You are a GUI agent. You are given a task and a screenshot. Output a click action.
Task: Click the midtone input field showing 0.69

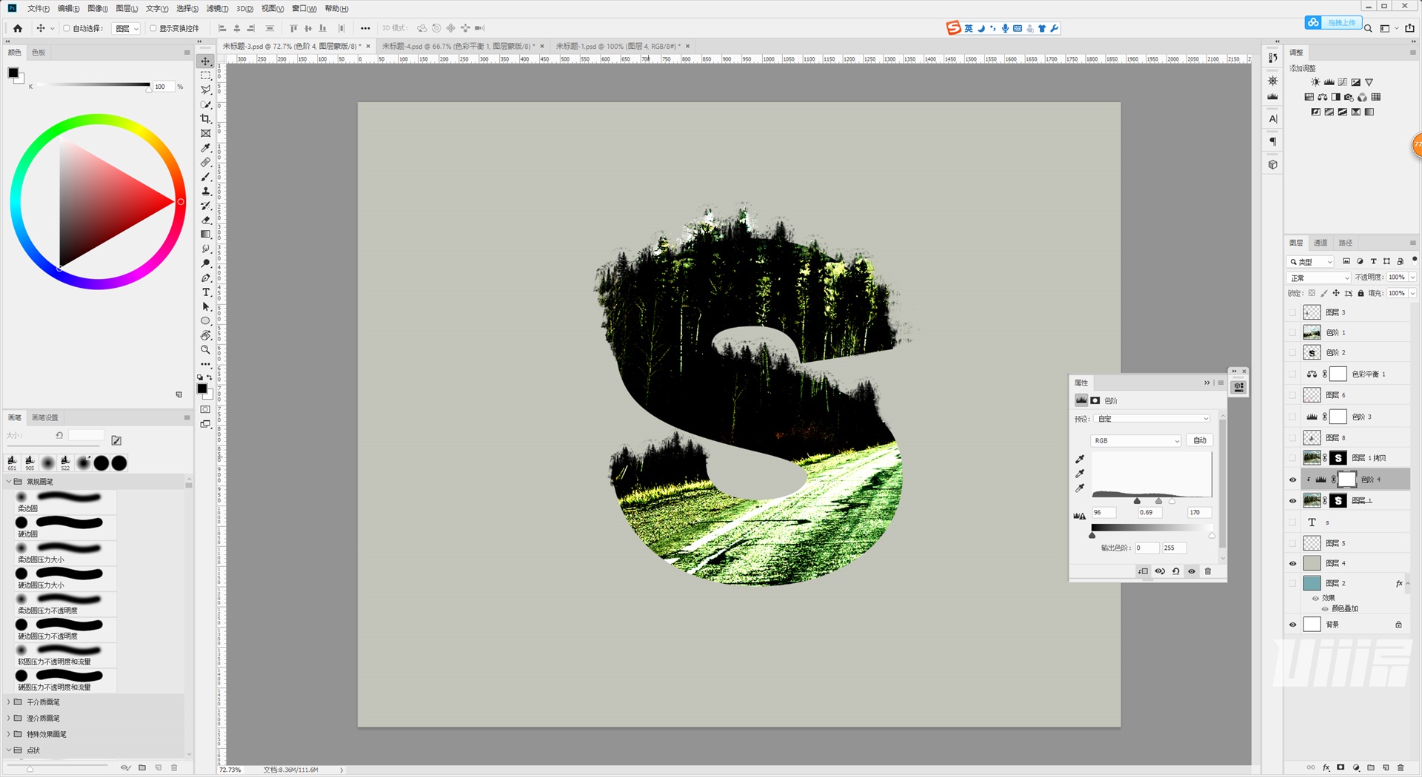click(x=1149, y=512)
